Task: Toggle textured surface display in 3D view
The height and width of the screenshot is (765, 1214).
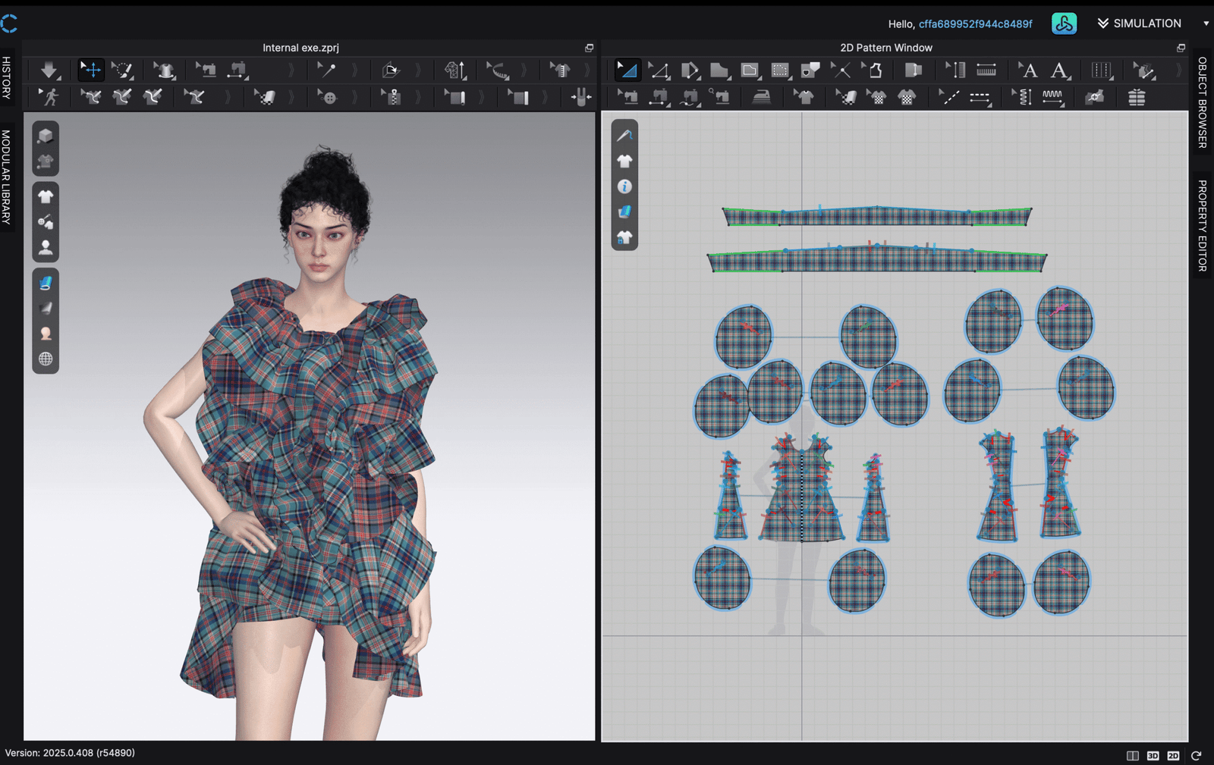Action: click(46, 283)
